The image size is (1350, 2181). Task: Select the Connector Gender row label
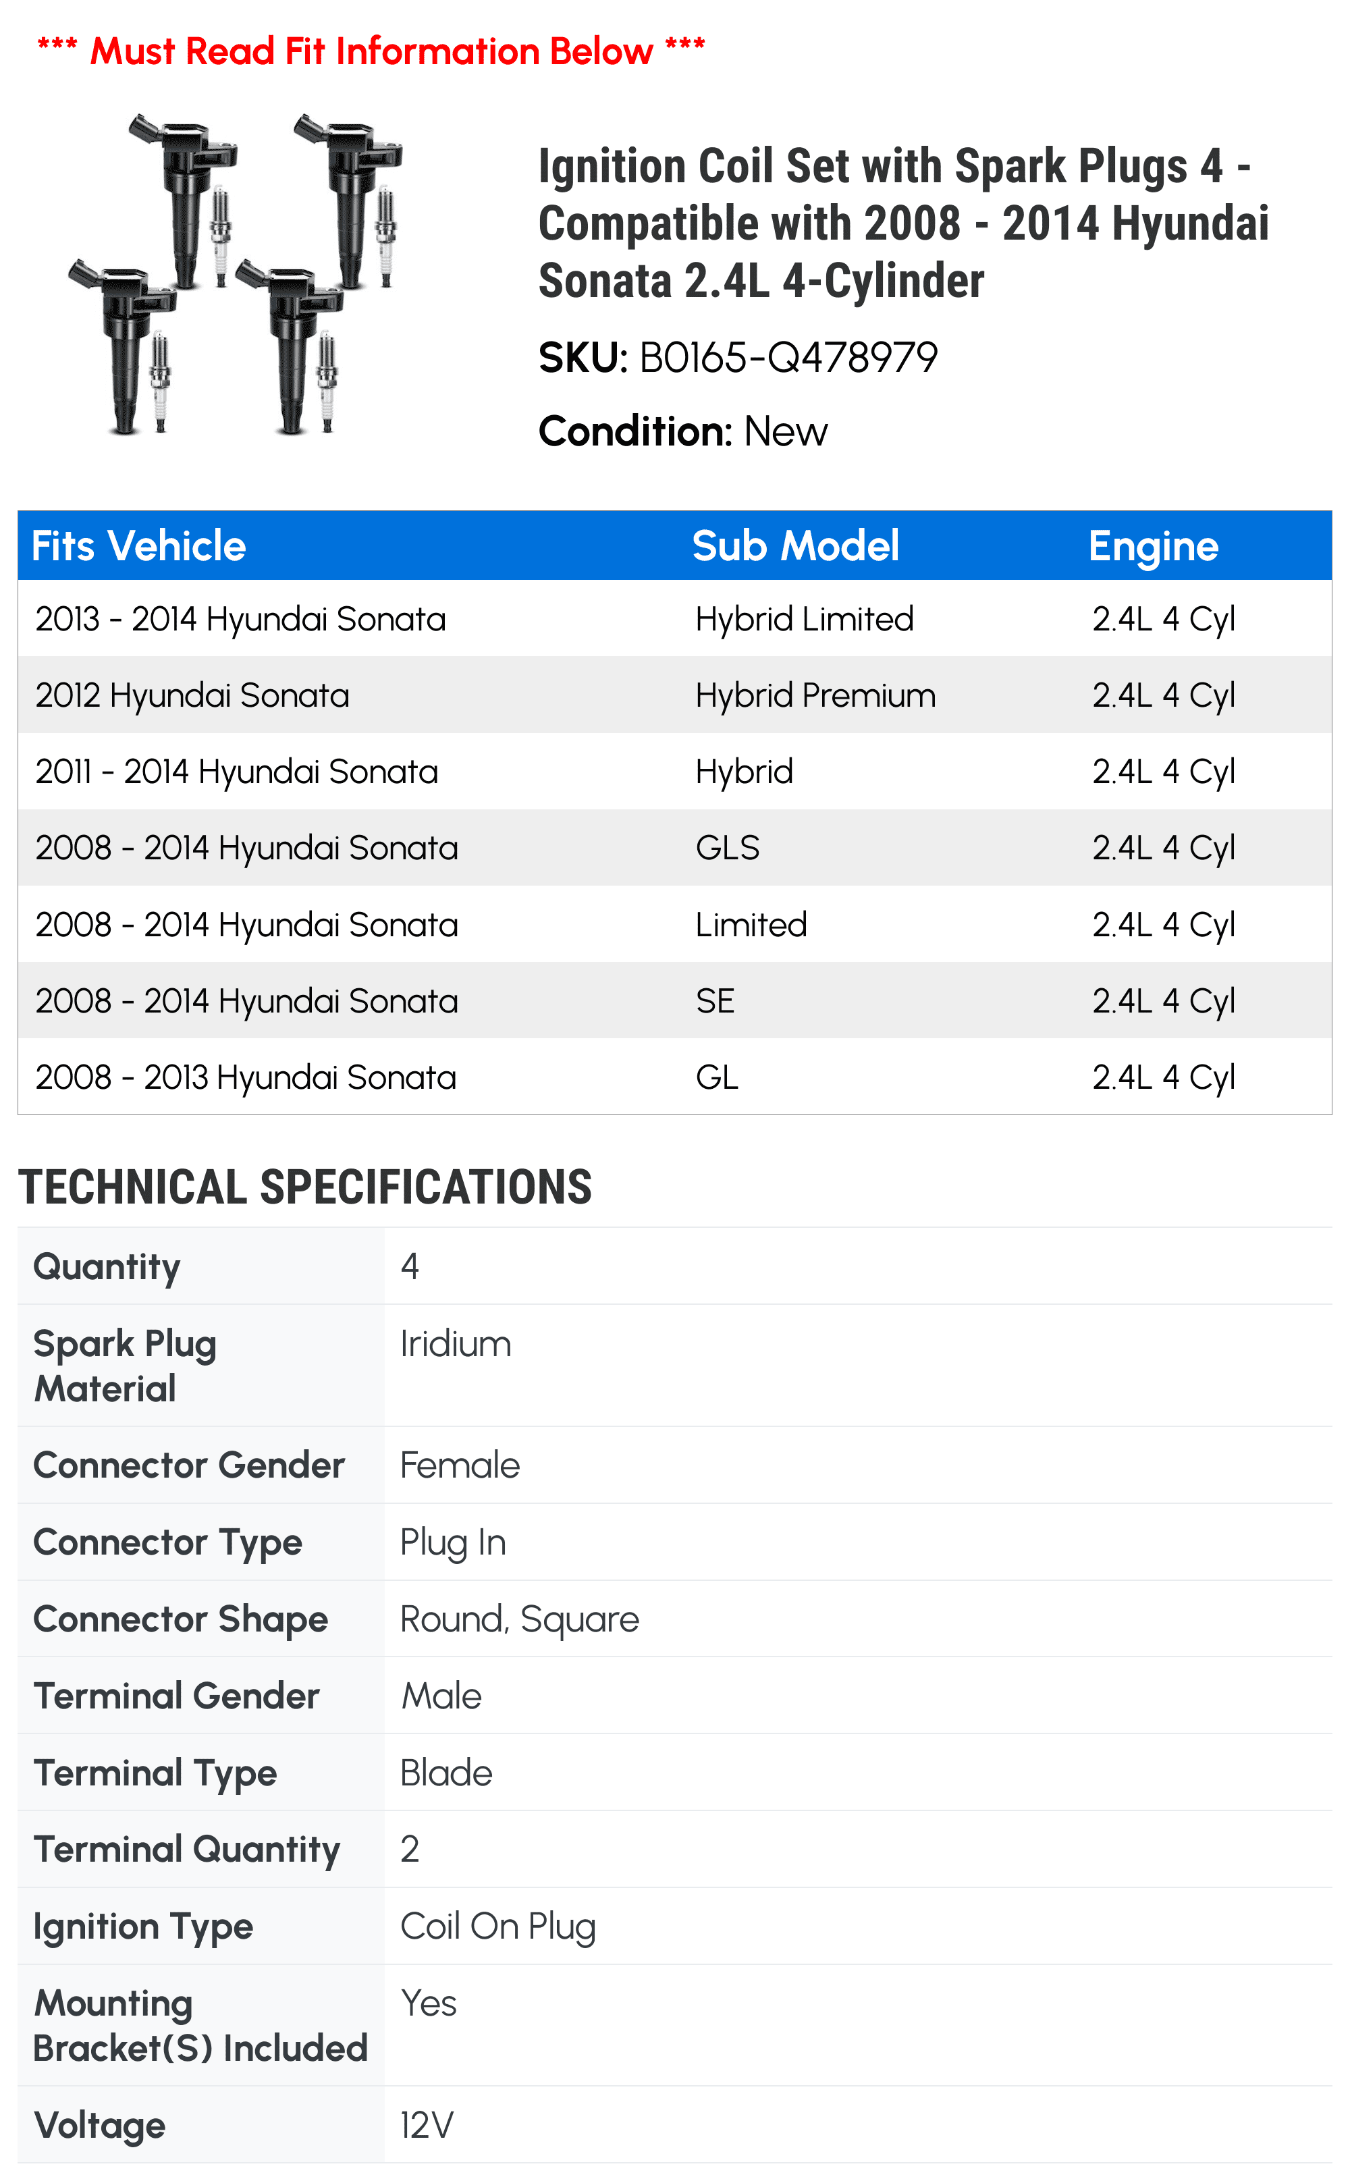188,1465
